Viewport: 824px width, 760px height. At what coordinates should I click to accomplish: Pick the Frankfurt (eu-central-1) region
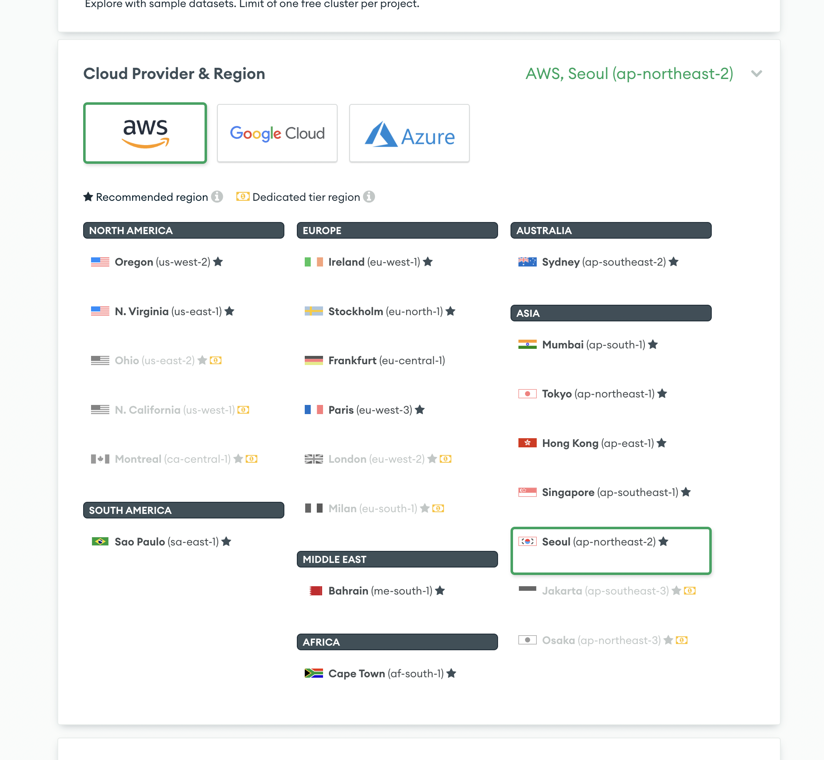[386, 360]
